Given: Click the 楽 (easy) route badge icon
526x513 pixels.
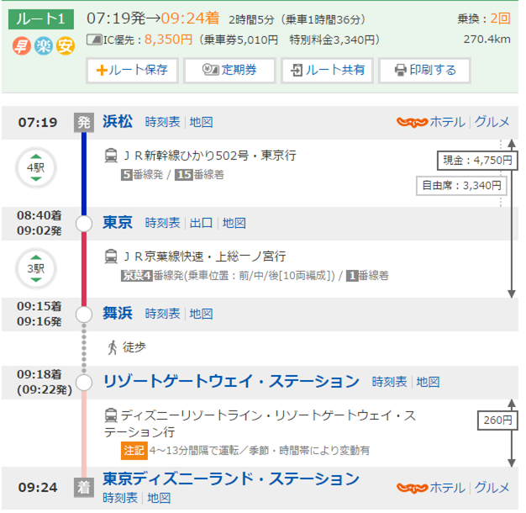Looking at the screenshot, I should point(43,45).
